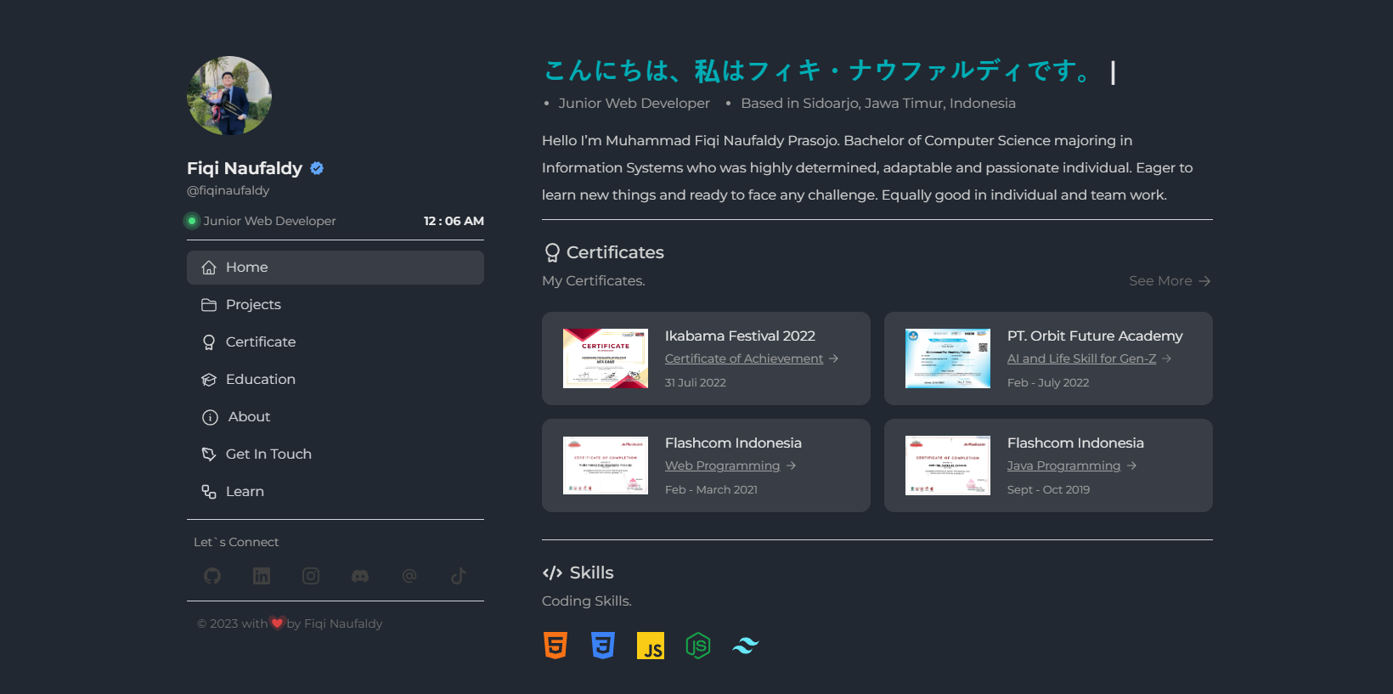Click the info circle icon for About

tap(210, 417)
